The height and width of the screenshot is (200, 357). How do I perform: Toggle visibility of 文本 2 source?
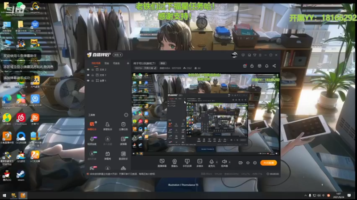click(88, 70)
